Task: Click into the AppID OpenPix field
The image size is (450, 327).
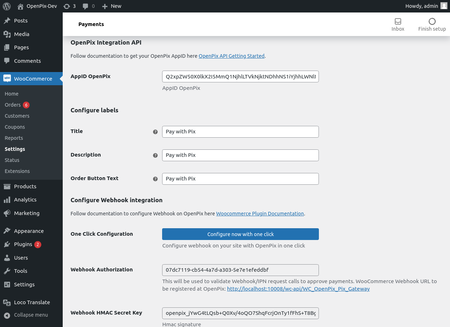Action: 240,77
